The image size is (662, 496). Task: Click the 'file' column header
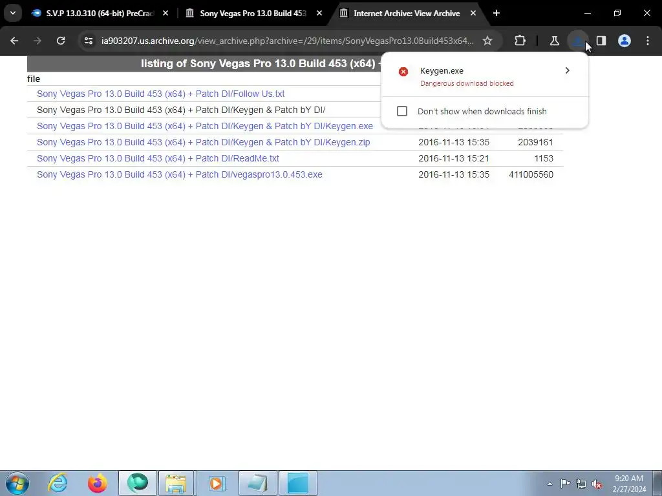[34, 79]
